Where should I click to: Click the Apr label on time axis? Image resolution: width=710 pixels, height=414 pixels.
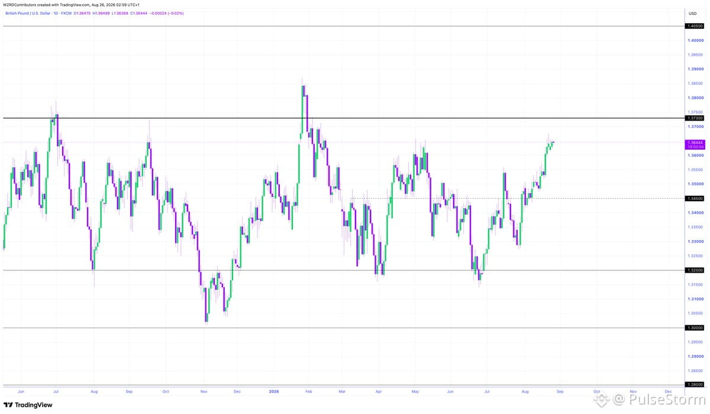pos(378,392)
